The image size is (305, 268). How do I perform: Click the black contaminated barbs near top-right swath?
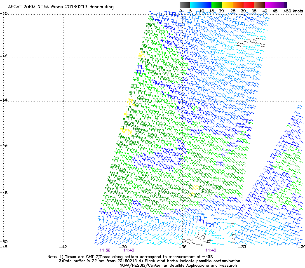(x=251, y=42)
